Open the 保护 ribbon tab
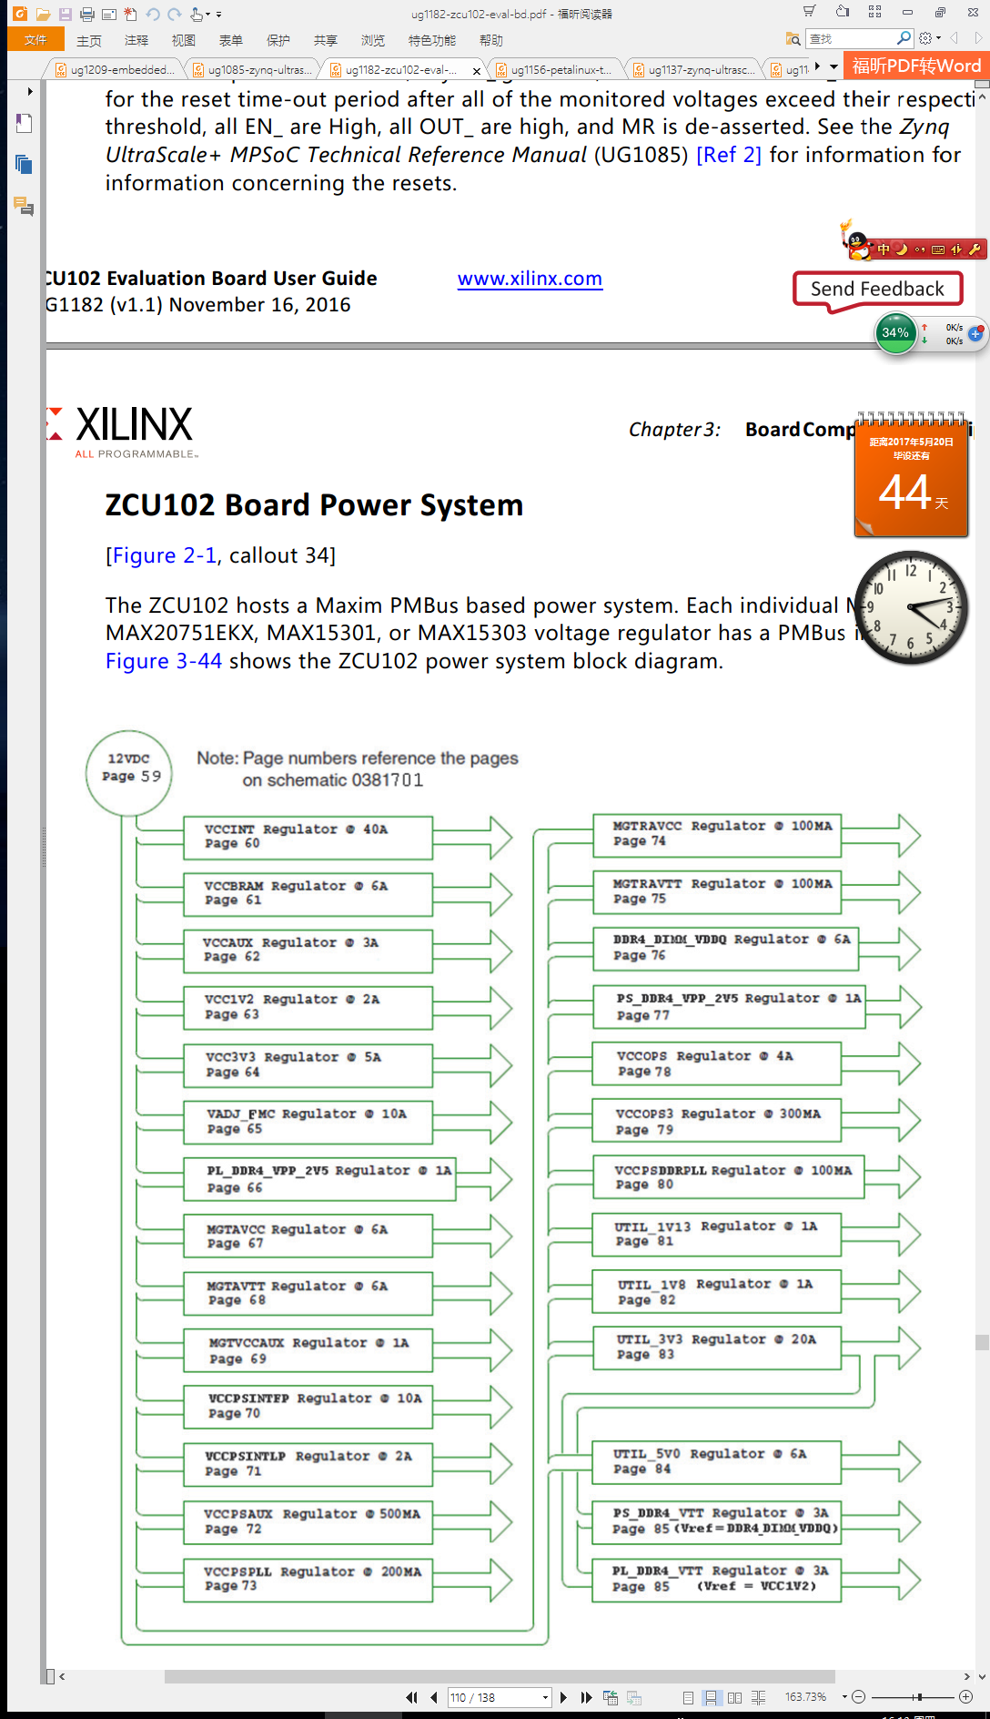 tap(278, 40)
